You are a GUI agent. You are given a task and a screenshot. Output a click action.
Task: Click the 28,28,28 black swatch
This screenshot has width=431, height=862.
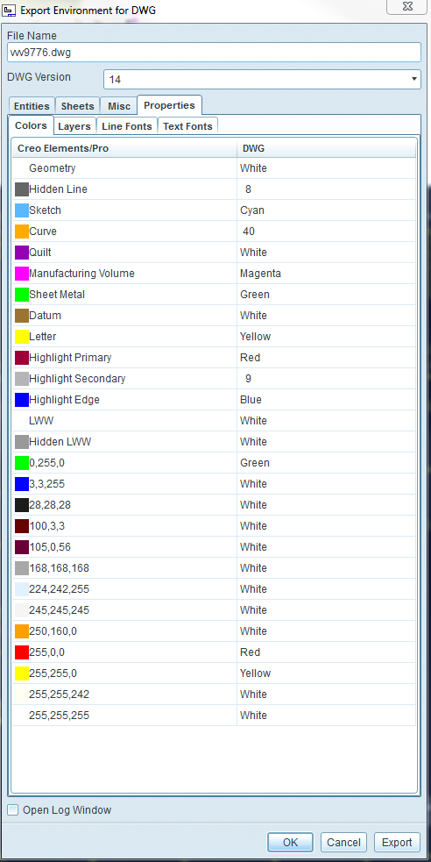coord(22,505)
